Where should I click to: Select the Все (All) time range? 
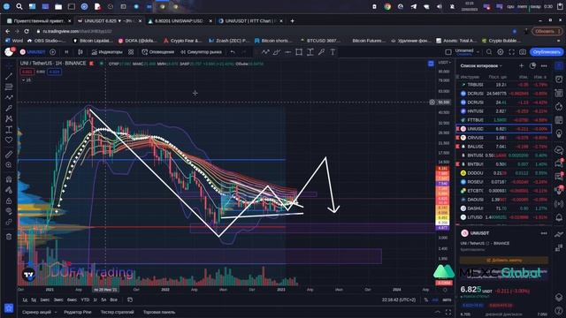click(x=114, y=299)
